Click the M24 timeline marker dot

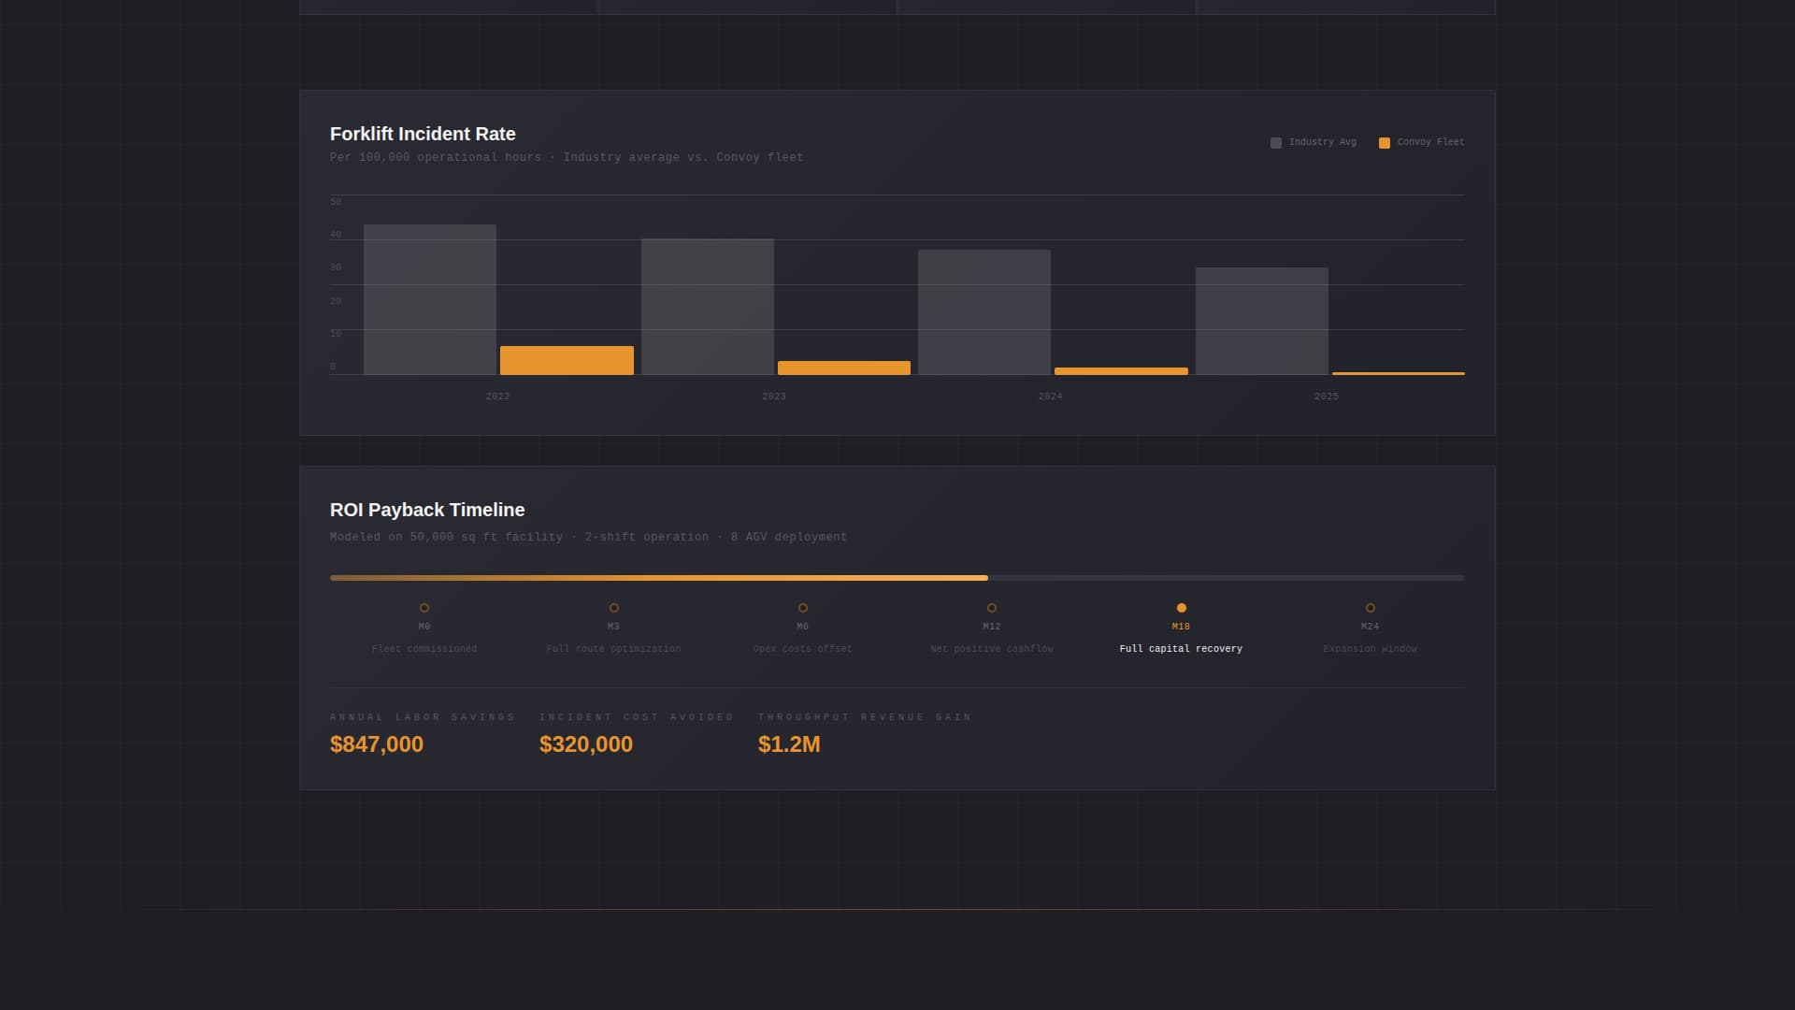click(1371, 608)
